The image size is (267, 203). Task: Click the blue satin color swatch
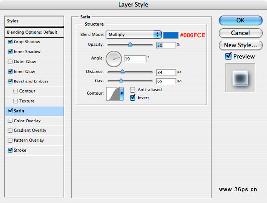click(171, 35)
